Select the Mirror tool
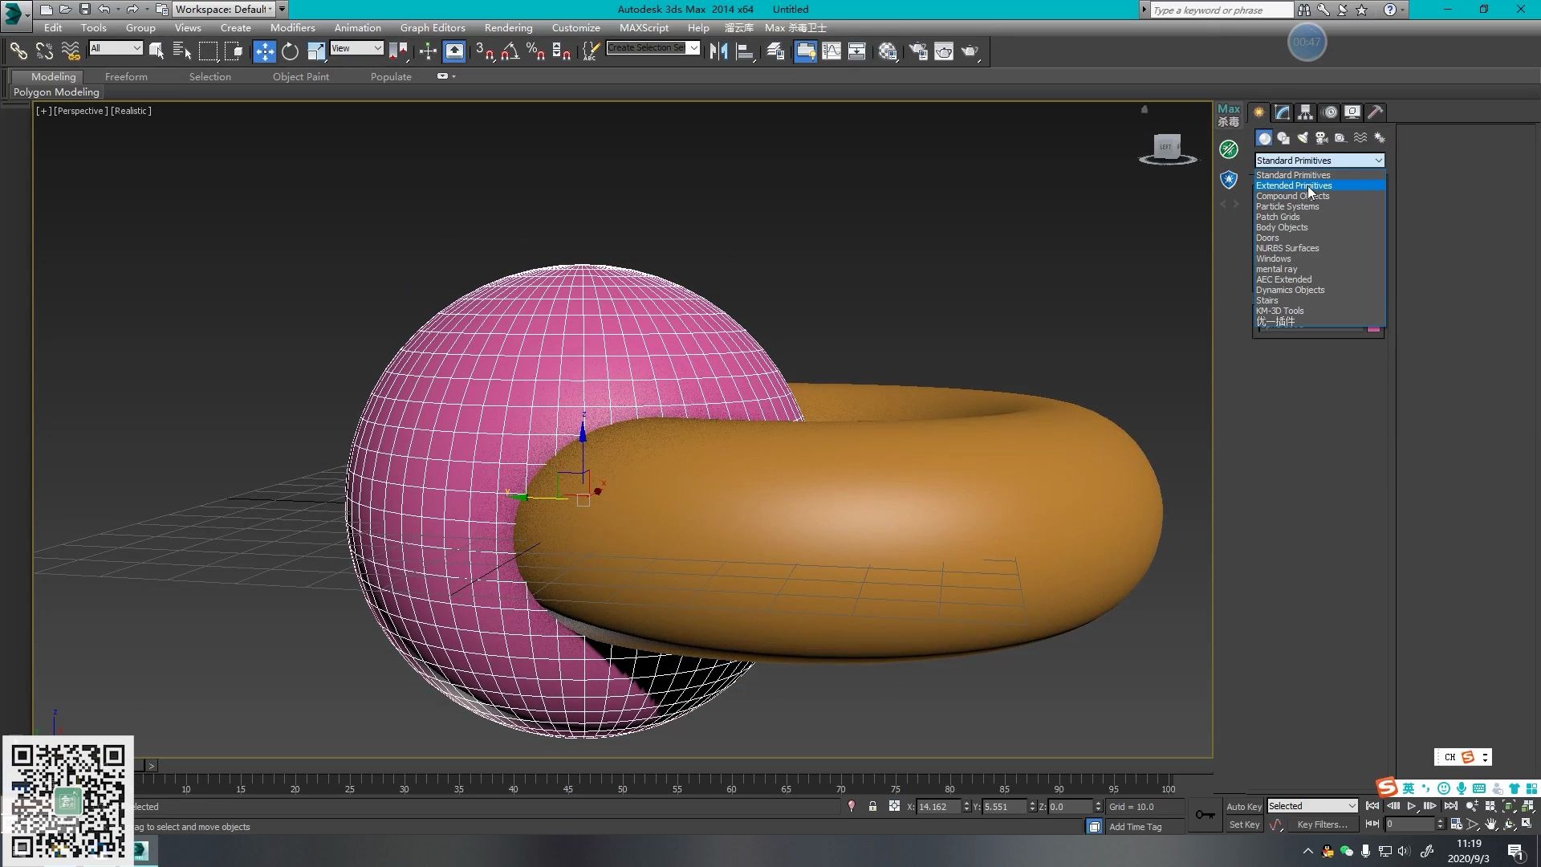The image size is (1541, 867). 718,51
